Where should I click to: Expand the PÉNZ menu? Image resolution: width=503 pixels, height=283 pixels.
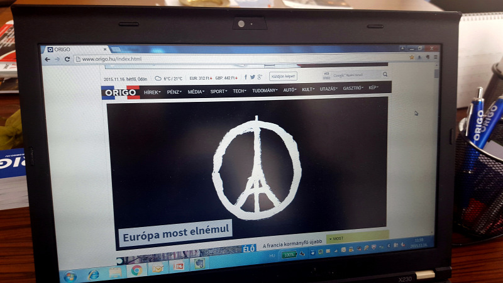click(174, 92)
